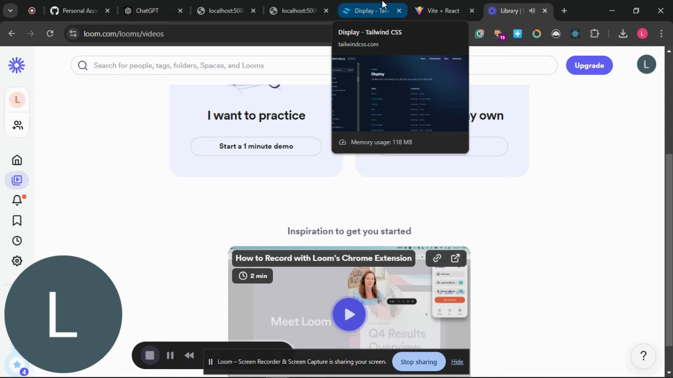Click the Tailwind tab preview thumbnail

[x=400, y=93]
